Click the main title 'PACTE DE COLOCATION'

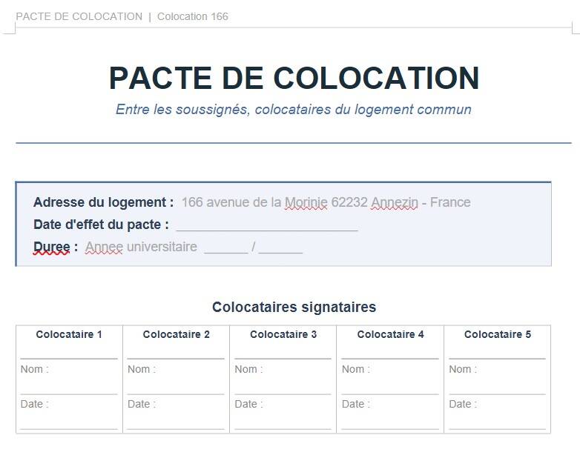pyautogui.click(x=294, y=78)
